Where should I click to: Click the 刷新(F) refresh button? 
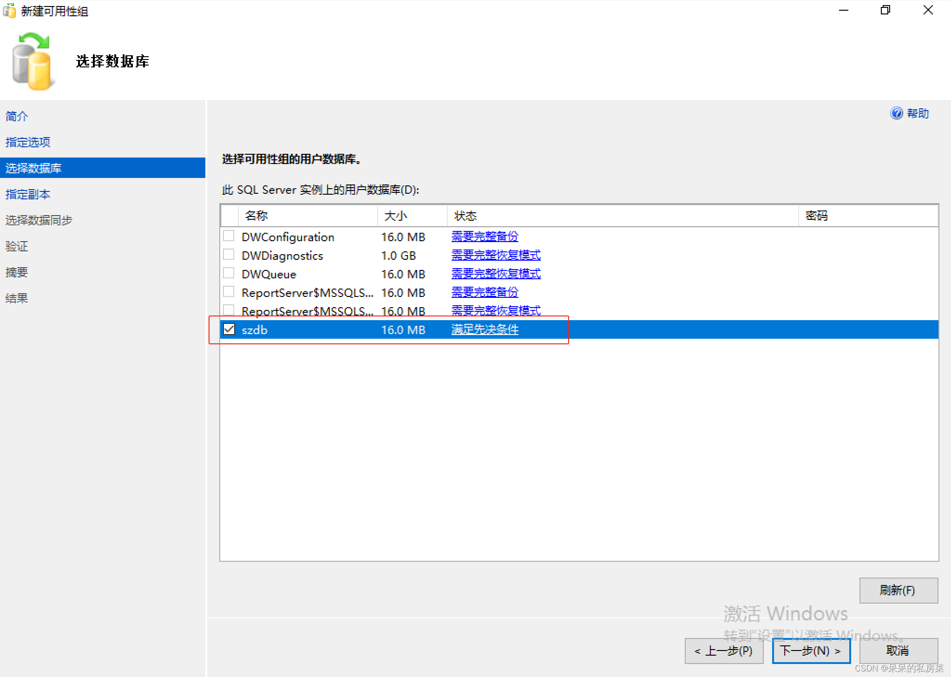[899, 590]
